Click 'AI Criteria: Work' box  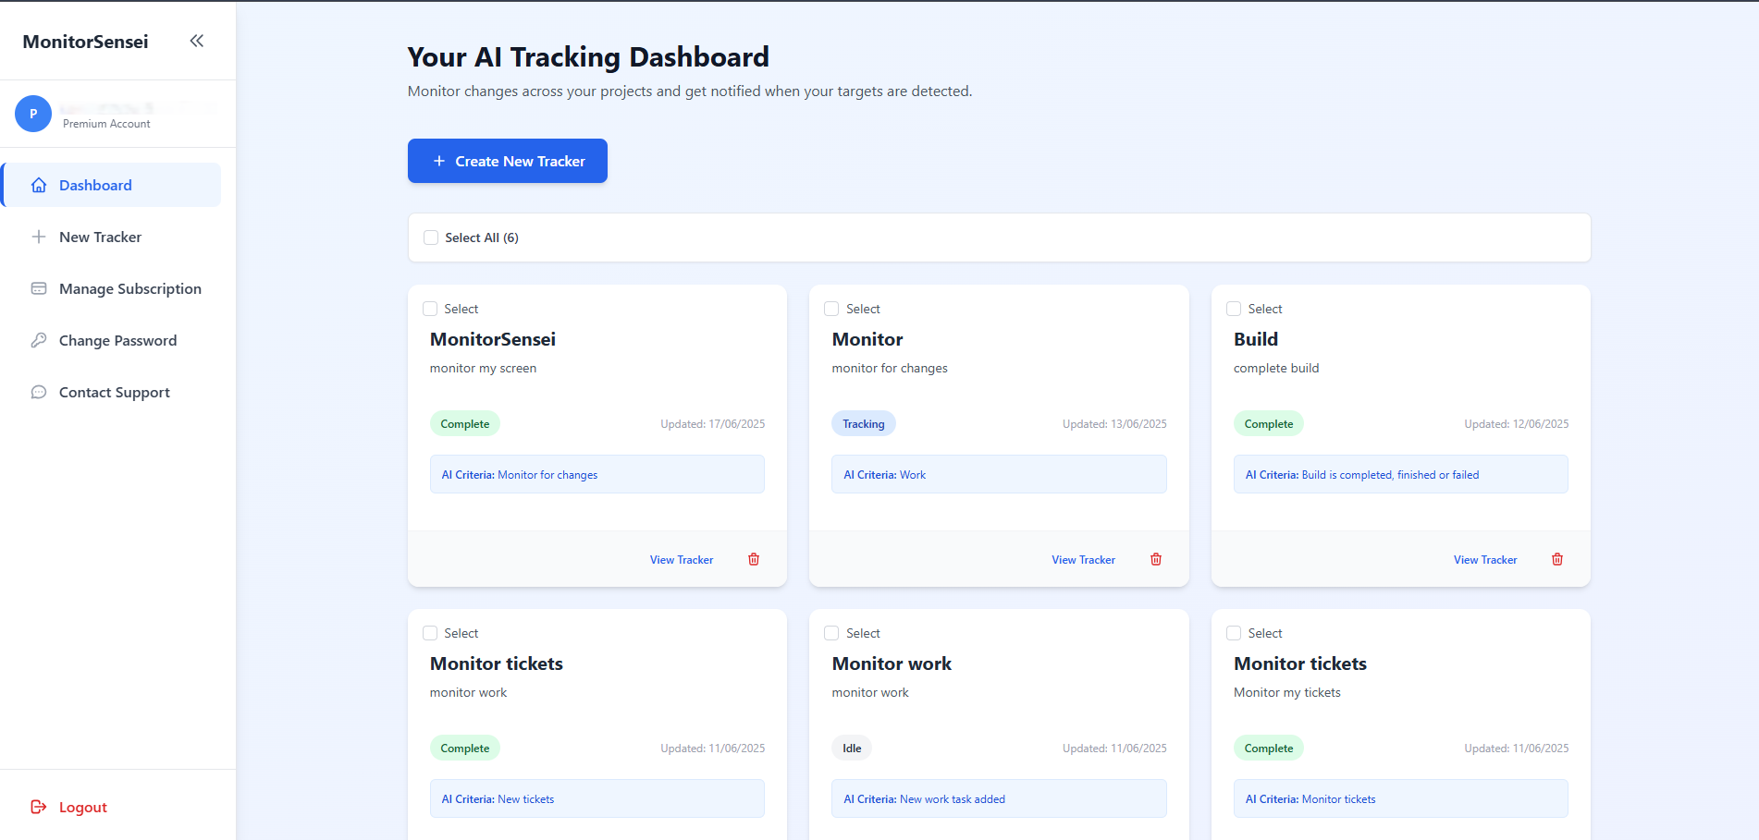tap(999, 474)
